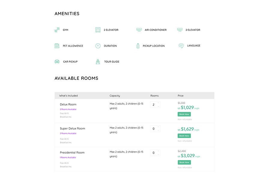Screen dimensions: 269x180
Task: Increase Presidential Room count with up arrow
Action: pos(158,151)
